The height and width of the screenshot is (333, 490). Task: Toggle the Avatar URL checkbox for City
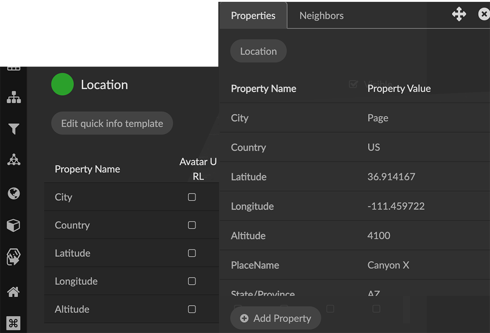click(191, 197)
